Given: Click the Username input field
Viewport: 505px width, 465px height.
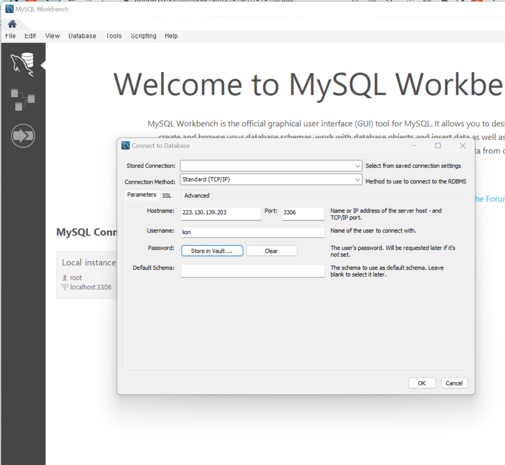Looking at the screenshot, I should (253, 232).
